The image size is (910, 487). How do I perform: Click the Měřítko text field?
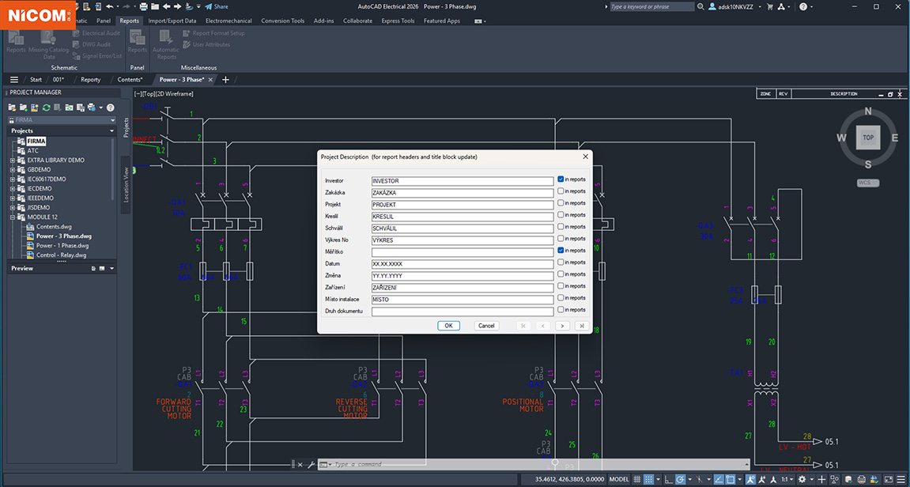click(x=462, y=251)
